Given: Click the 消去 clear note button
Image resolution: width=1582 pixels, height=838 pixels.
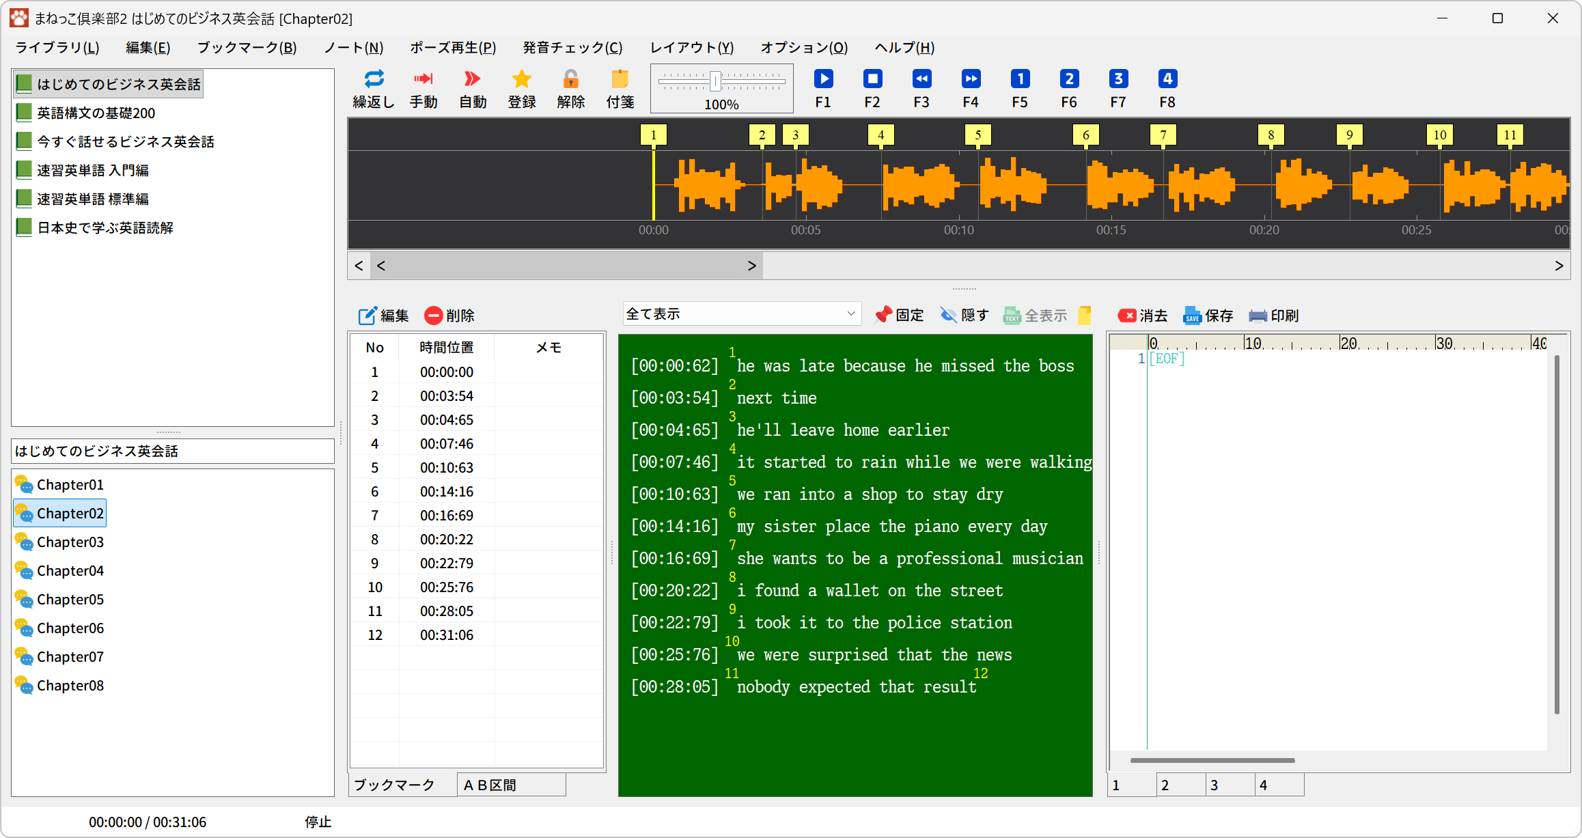Looking at the screenshot, I should (1143, 316).
